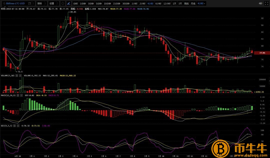Select the 10分钟 interval

point(107,3)
